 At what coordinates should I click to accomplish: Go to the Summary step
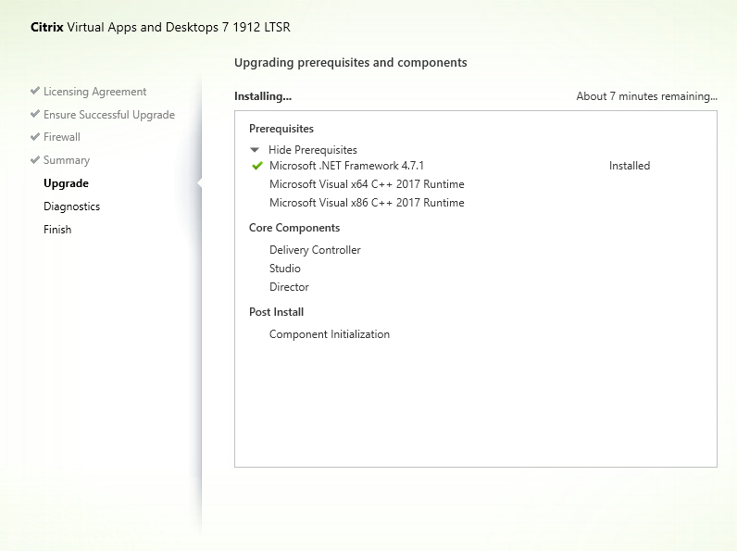tap(67, 160)
